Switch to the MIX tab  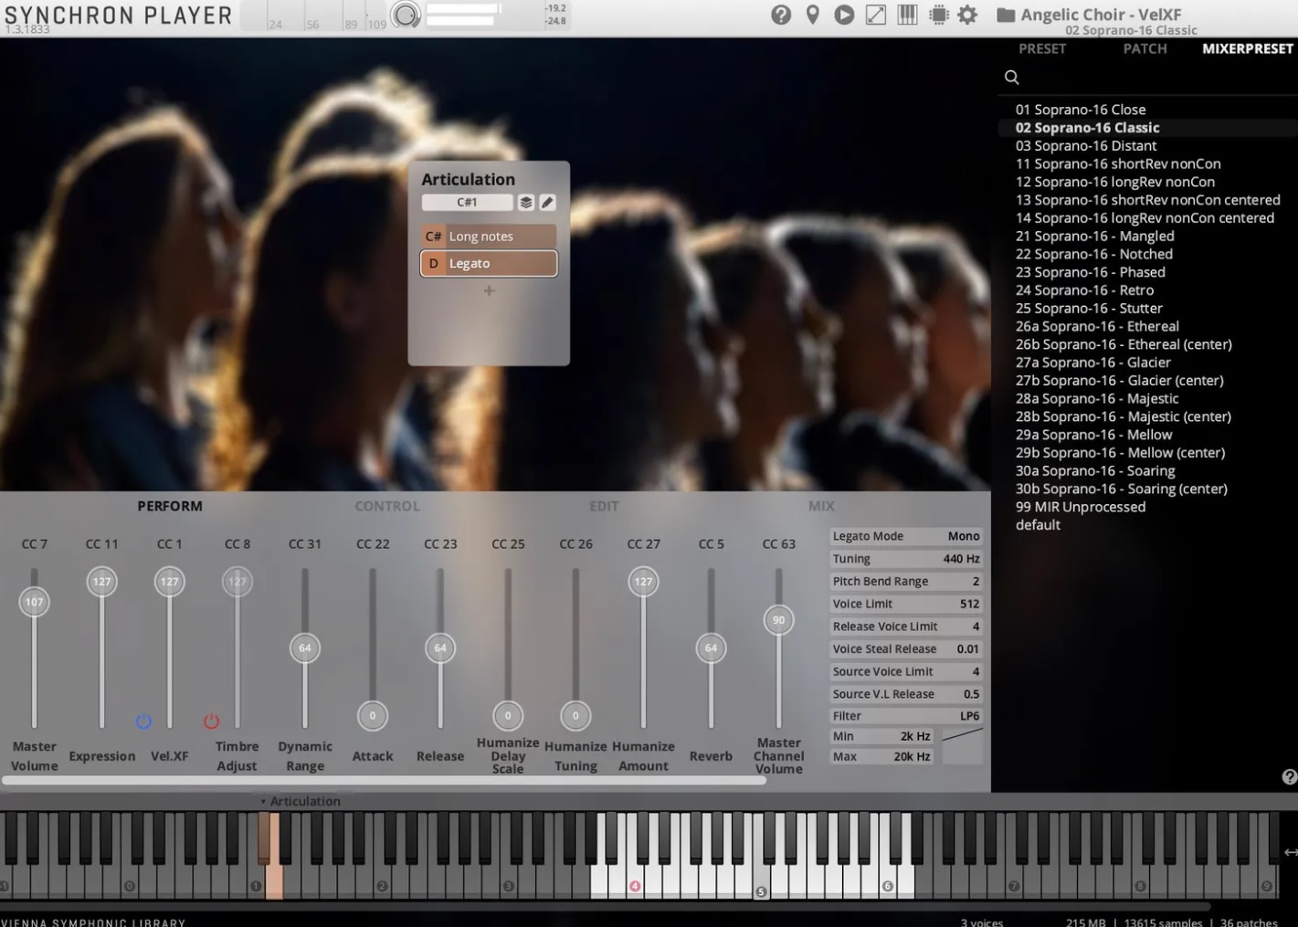[820, 506]
